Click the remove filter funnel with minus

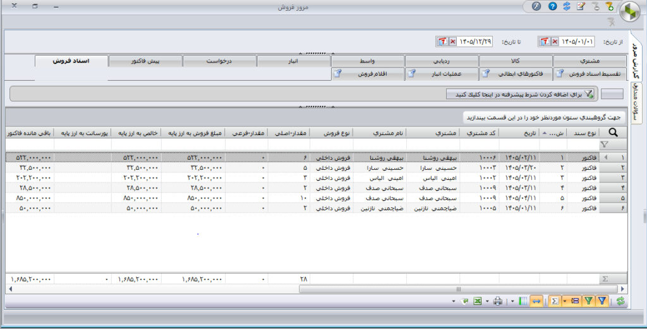(x=596, y=6)
